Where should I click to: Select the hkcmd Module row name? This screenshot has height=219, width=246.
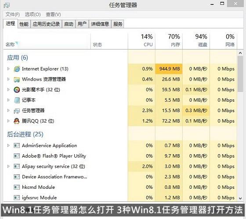click(39, 187)
